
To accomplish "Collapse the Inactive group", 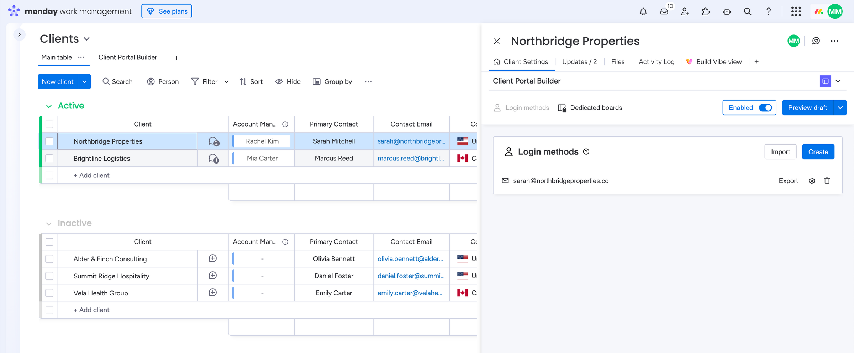I will (49, 224).
